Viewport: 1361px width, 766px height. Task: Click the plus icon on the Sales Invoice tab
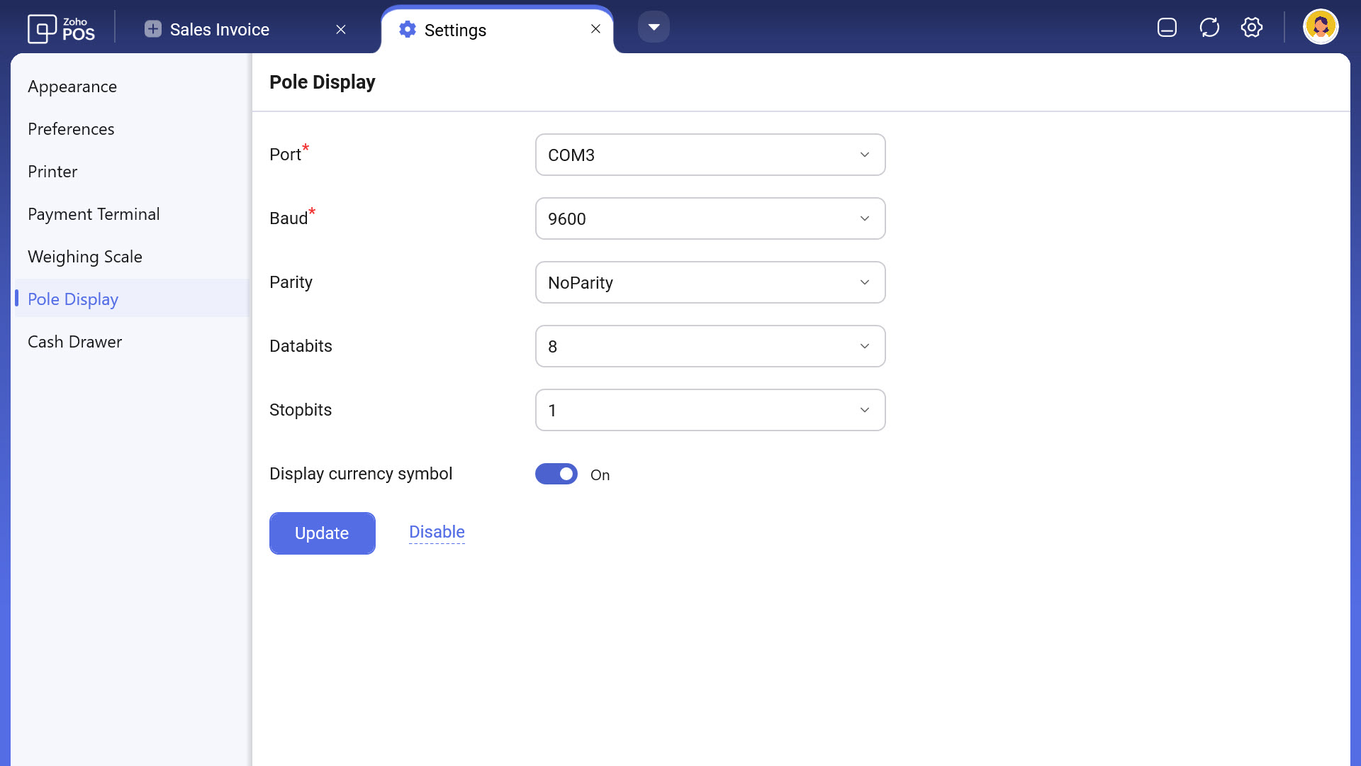[152, 29]
